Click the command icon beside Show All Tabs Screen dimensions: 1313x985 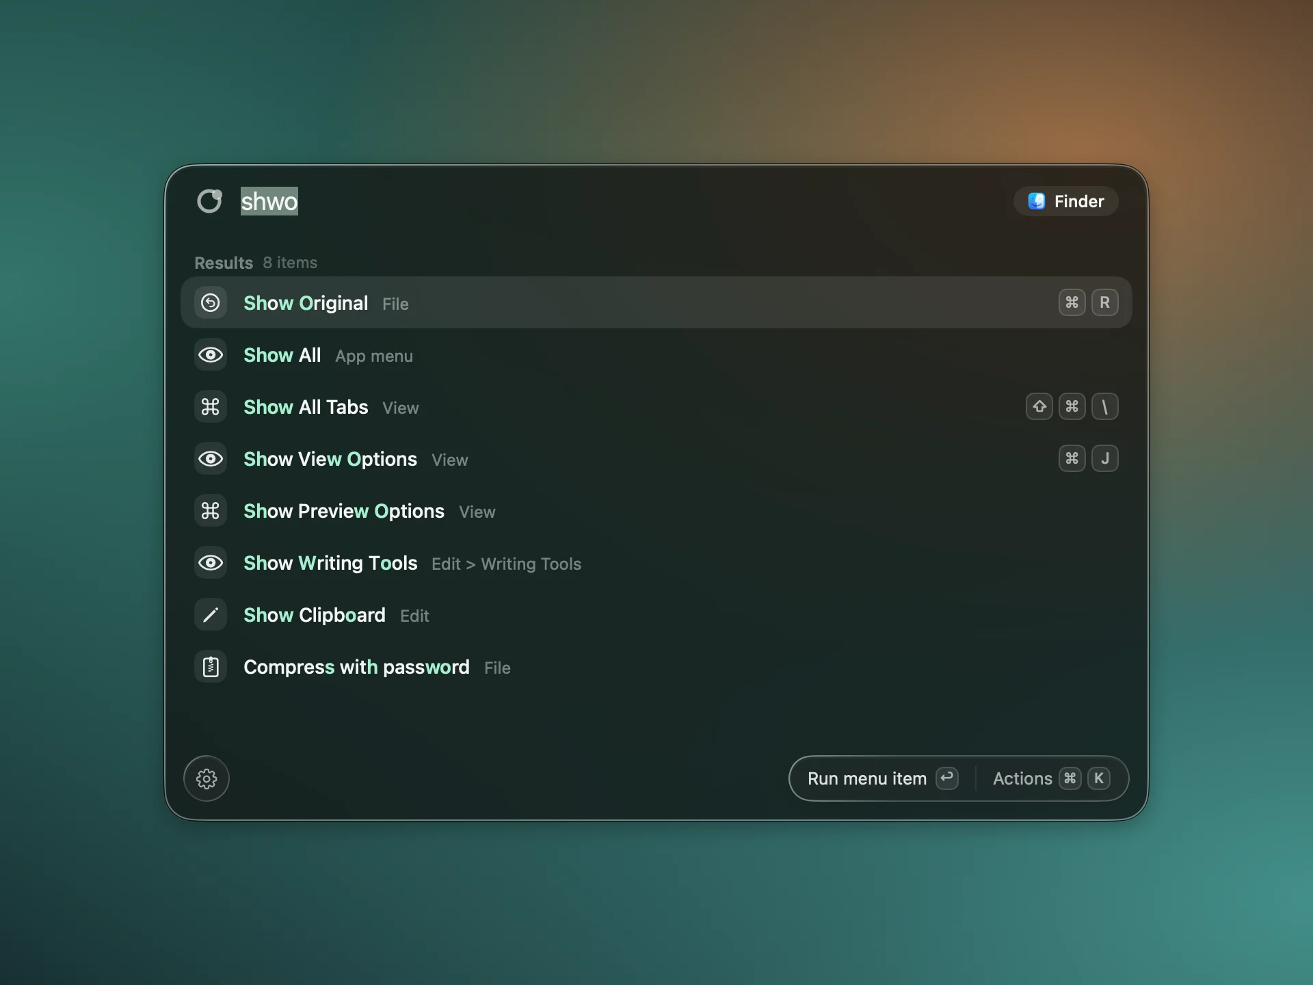[x=211, y=407]
